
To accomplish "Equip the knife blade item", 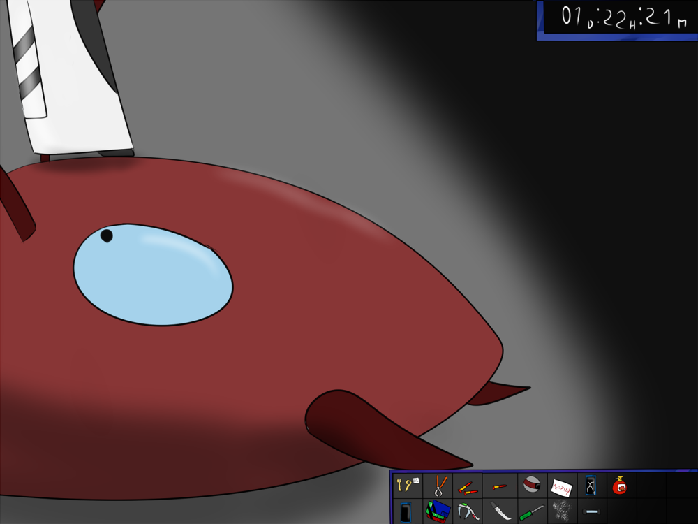I will pos(500,512).
